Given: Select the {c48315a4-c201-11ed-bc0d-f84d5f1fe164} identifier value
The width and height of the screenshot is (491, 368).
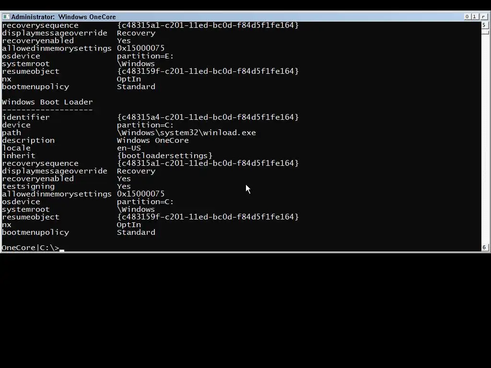Looking at the screenshot, I should (x=208, y=117).
